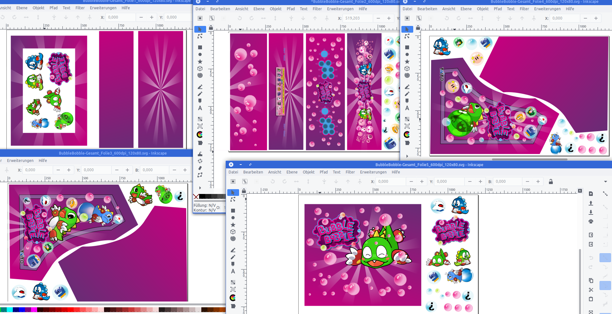Screen dimensions: 612x314
Task: Pick the Rectangle tool in Folie5 window
Action: (233, 211)
